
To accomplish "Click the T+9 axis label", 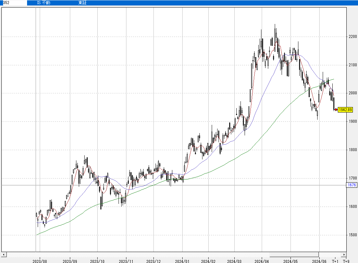I will tap(346, 261).
